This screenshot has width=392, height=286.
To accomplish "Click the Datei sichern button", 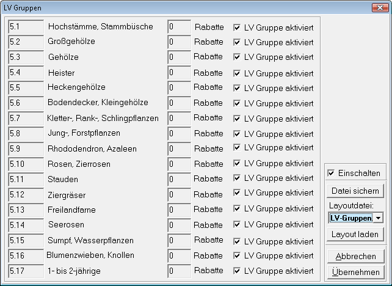I will [355, 191].
